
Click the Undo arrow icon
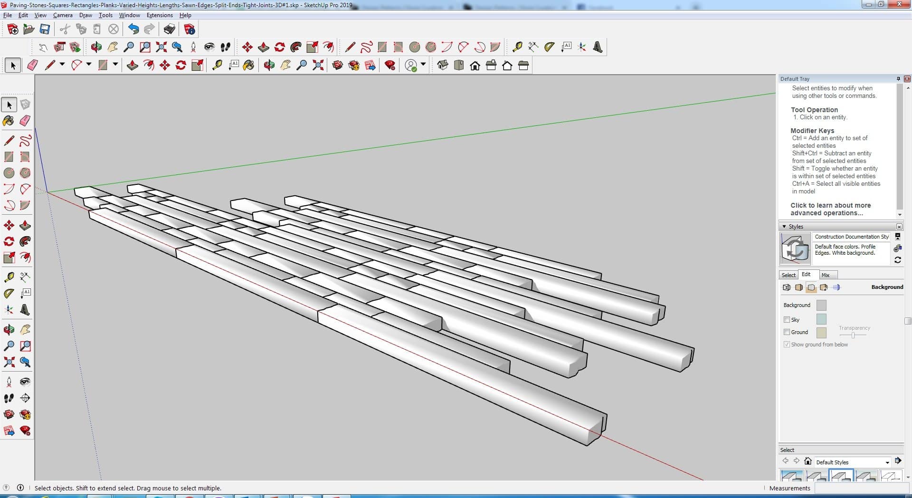[133, 29]
